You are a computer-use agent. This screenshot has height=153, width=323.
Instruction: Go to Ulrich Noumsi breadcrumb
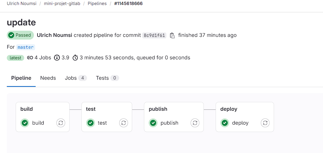(21, 4)
